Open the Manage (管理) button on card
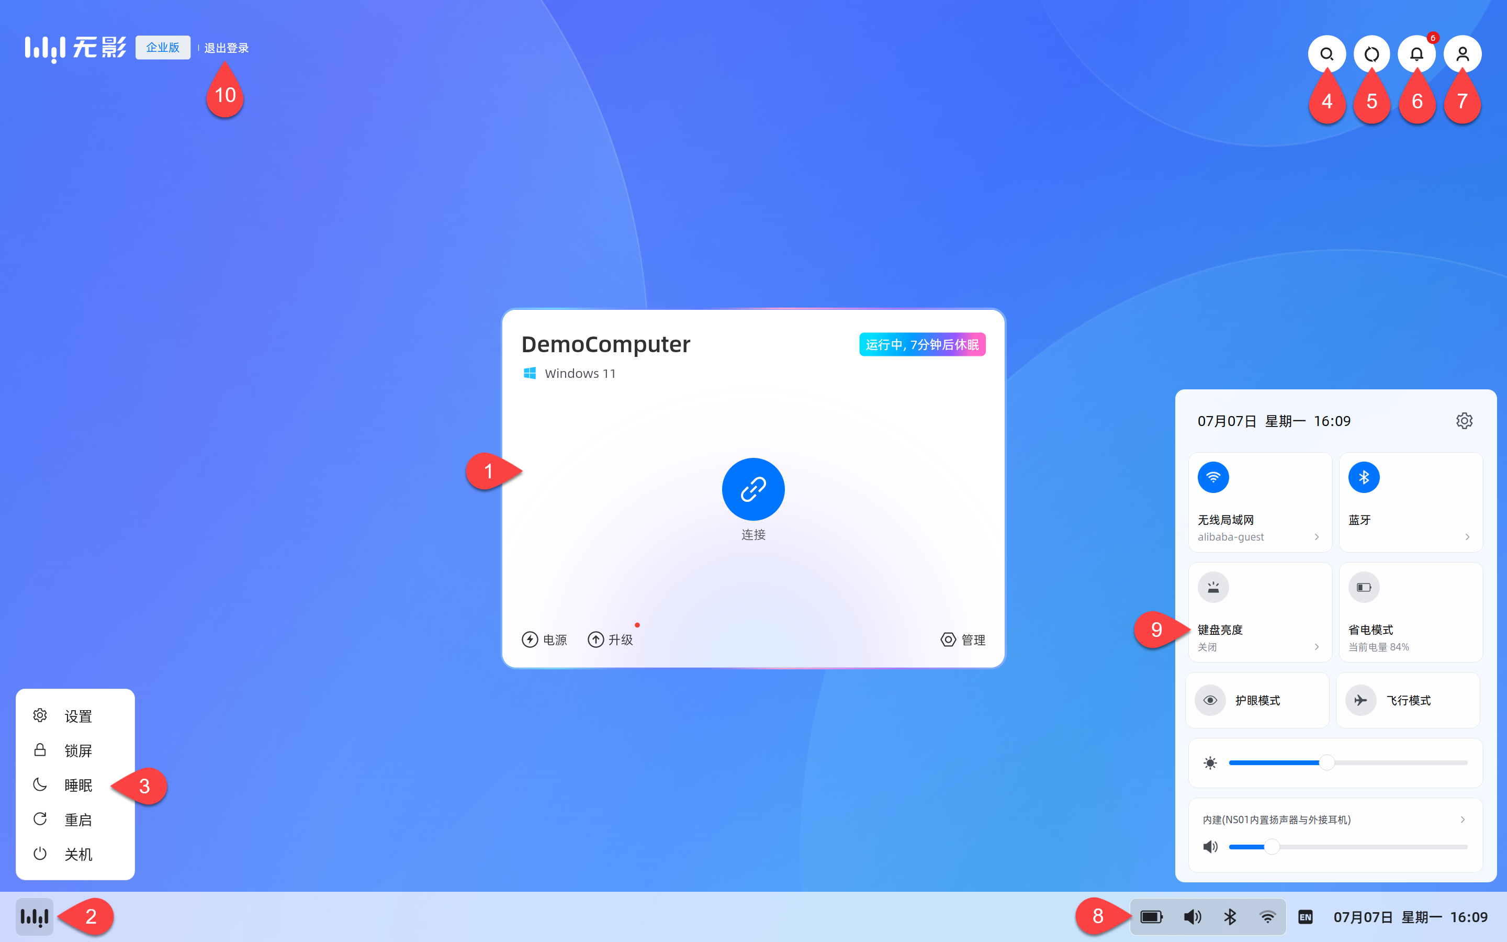Image resolution: width=1507 pixels, height=942 pixels. (x=963, y=640)
